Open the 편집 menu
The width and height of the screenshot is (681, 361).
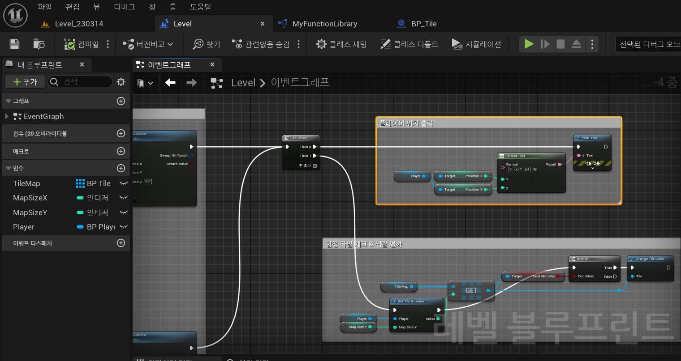click(72, 7)
